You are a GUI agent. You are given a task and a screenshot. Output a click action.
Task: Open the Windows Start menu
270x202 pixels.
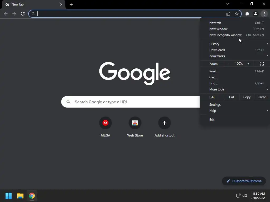point(8,196)
